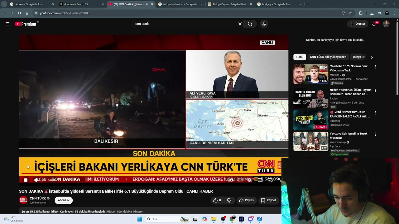Go to YouTube Premium home logo

click(x=26, y=24)
